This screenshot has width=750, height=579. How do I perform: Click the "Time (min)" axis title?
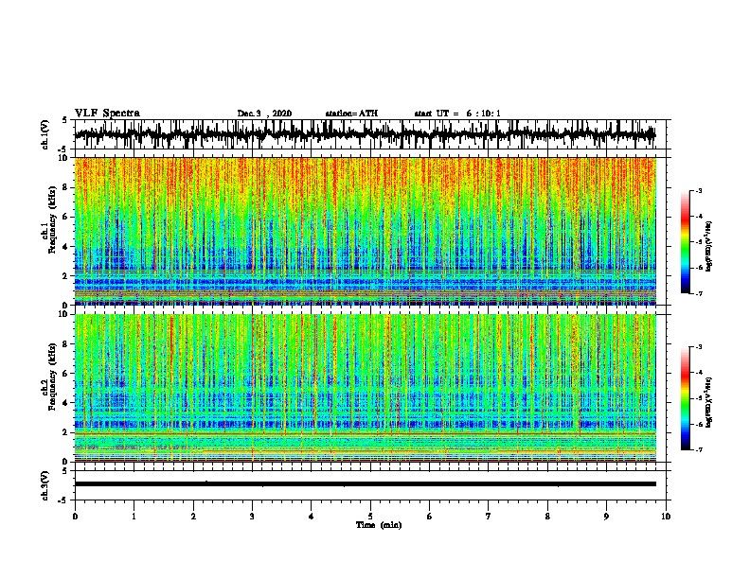(379, 525)
